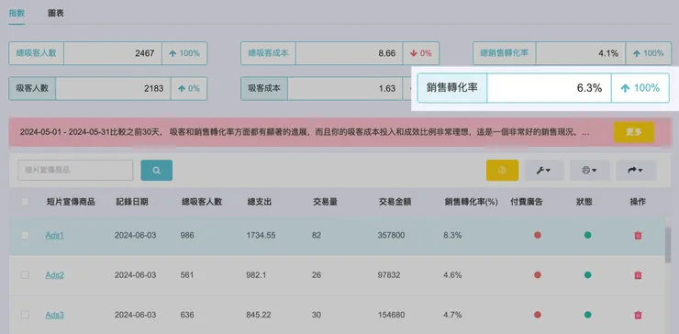Screen dimensions: 679x334
Task: Switch to the 指數 tab
Action: click(x=17, y=13)
